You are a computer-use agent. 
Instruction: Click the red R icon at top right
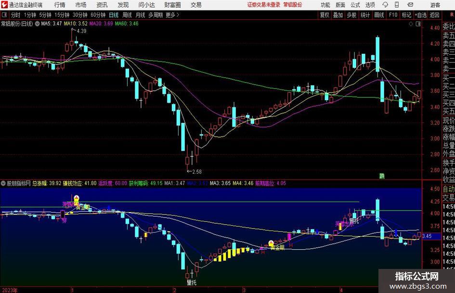tap(452, 15)
